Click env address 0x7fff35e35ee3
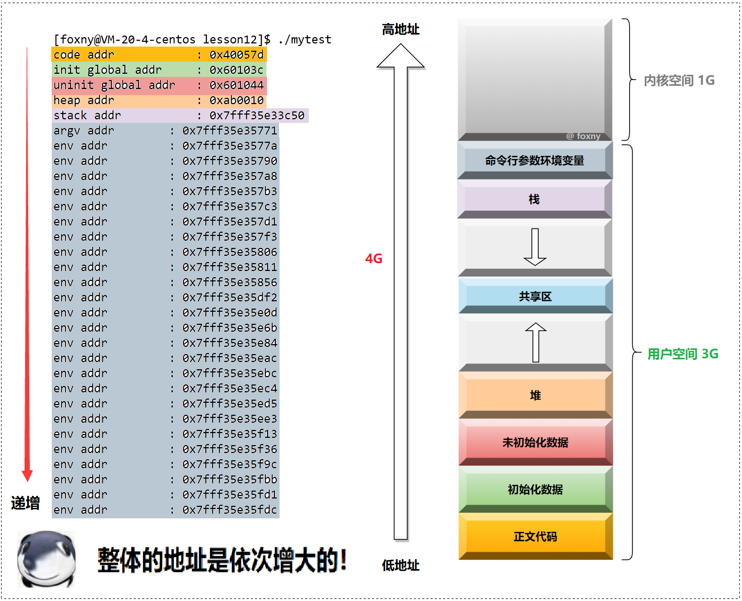The width and height of the screenshot is (742, 601). tap(230, 418)
